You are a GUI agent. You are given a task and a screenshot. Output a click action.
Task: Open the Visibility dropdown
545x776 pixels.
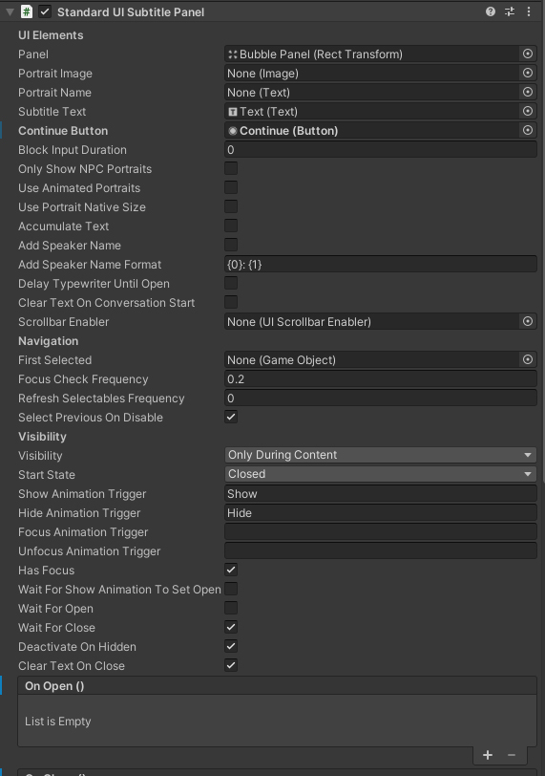tap(381, 455)
